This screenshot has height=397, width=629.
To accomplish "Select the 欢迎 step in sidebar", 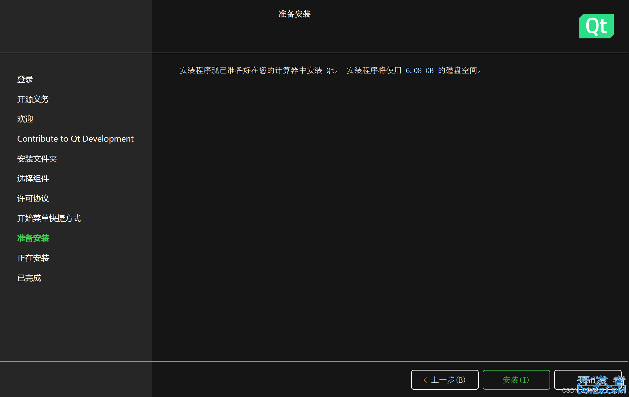I will click(25, 119).
